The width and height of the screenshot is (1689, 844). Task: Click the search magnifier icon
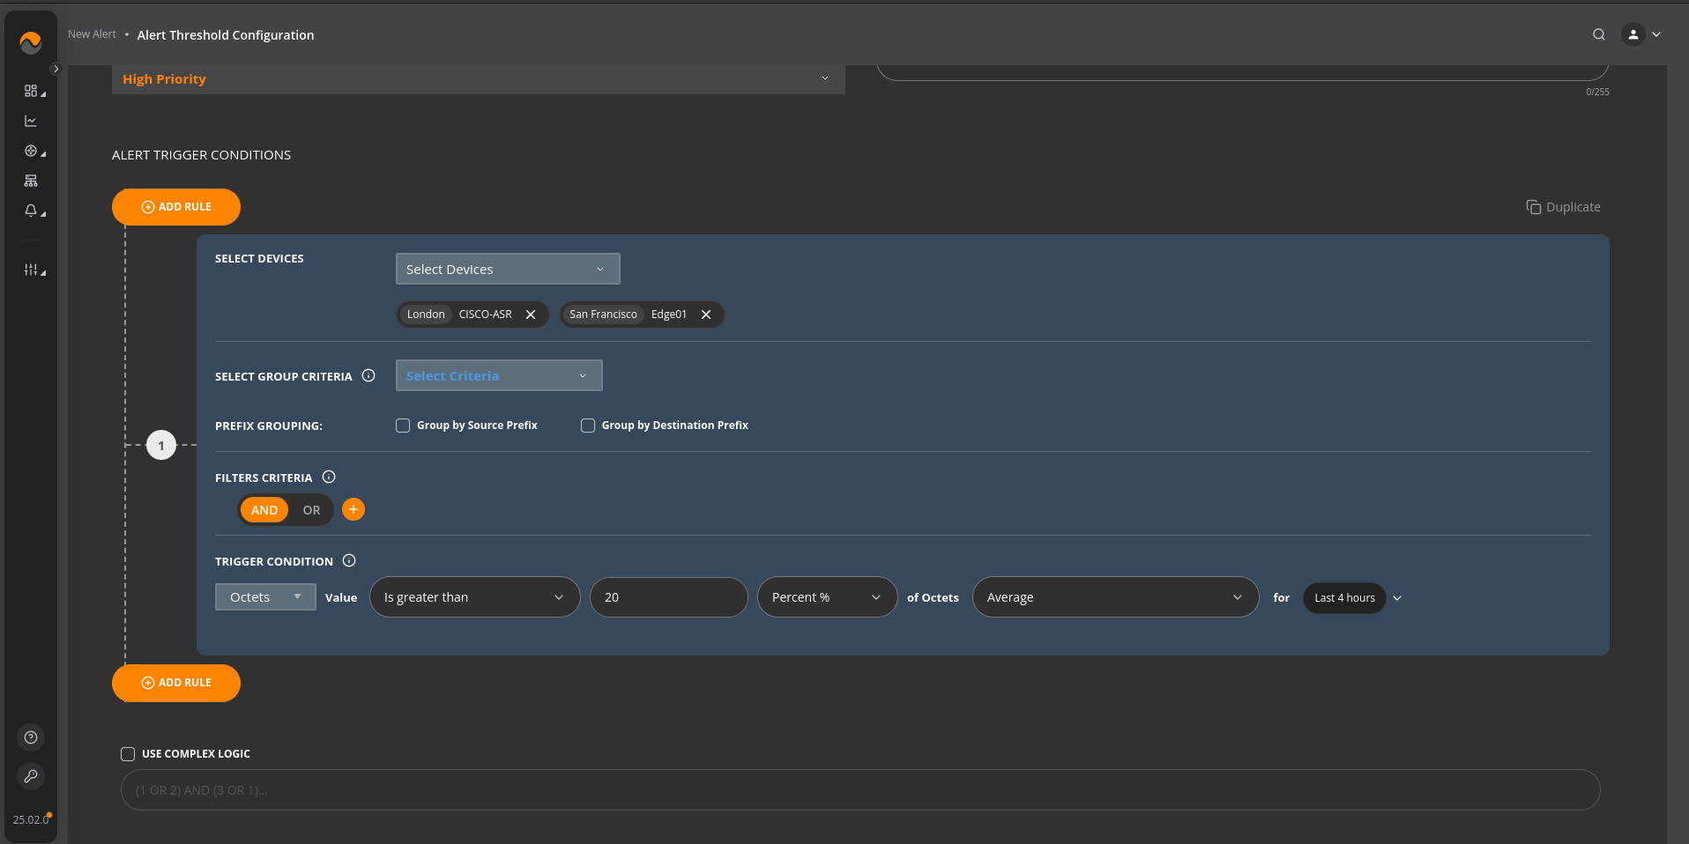[x=1598, y=34]
